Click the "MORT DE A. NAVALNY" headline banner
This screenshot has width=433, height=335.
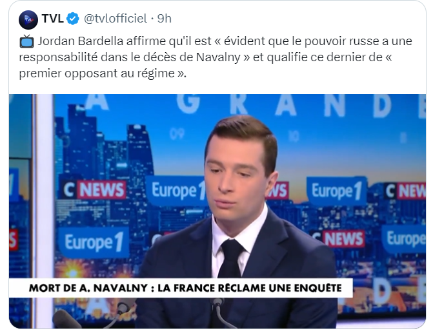[x=181, y=288]
